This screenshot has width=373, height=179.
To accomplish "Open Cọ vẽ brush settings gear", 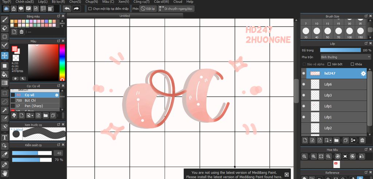I will coord(56,95).
